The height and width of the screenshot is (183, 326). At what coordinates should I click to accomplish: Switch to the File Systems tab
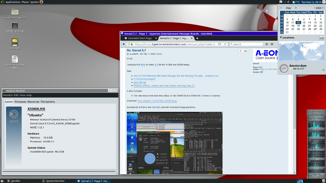point(48,102)
